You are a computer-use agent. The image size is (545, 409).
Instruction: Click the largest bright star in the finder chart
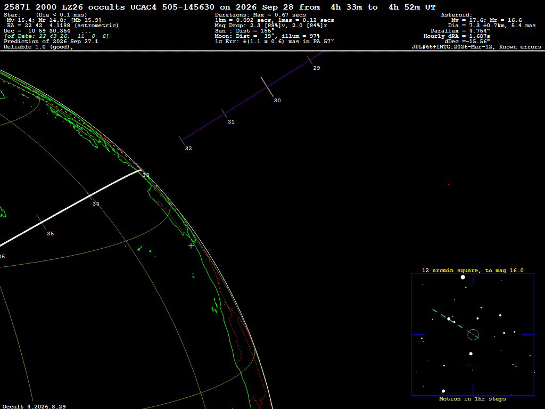463,277
